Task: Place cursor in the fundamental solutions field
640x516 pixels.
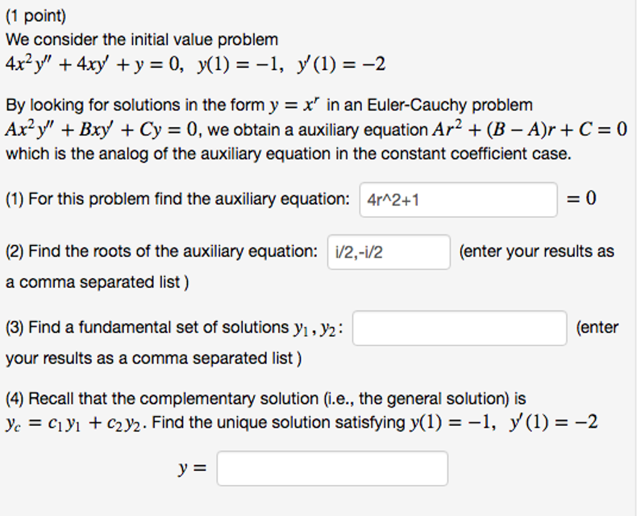Action: (459, 327)
